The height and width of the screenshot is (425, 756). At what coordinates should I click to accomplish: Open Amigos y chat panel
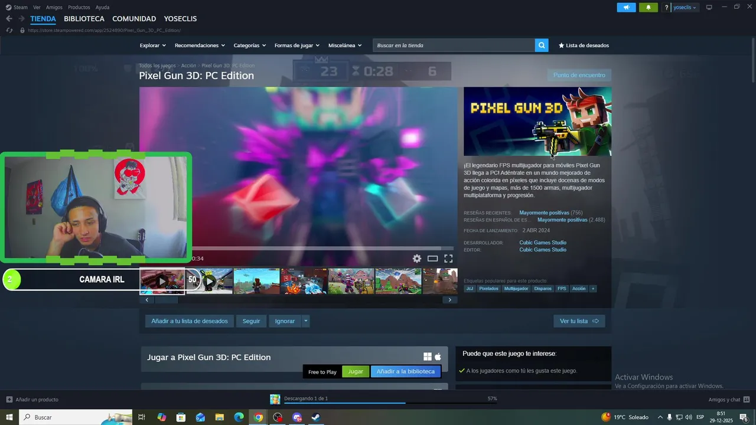point(729,400)
